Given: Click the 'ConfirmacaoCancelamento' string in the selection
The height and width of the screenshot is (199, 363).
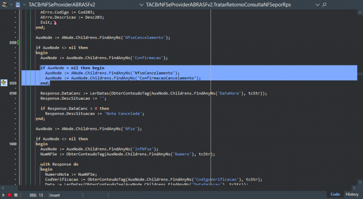Looking at the screenshot, I should (166, 78).
